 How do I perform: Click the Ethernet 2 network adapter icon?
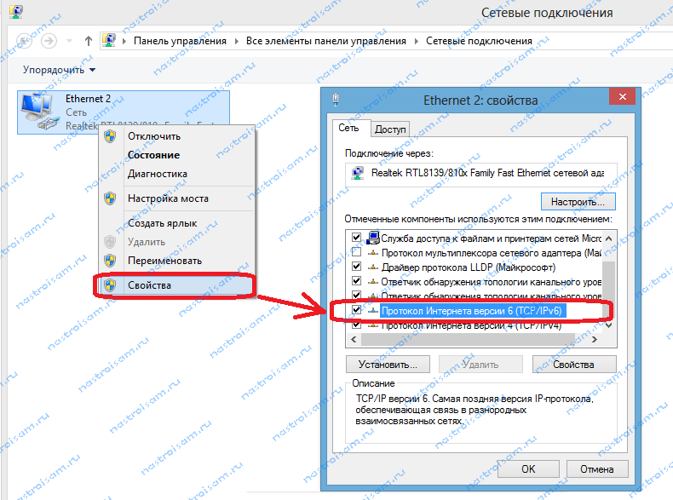(39, 112)
